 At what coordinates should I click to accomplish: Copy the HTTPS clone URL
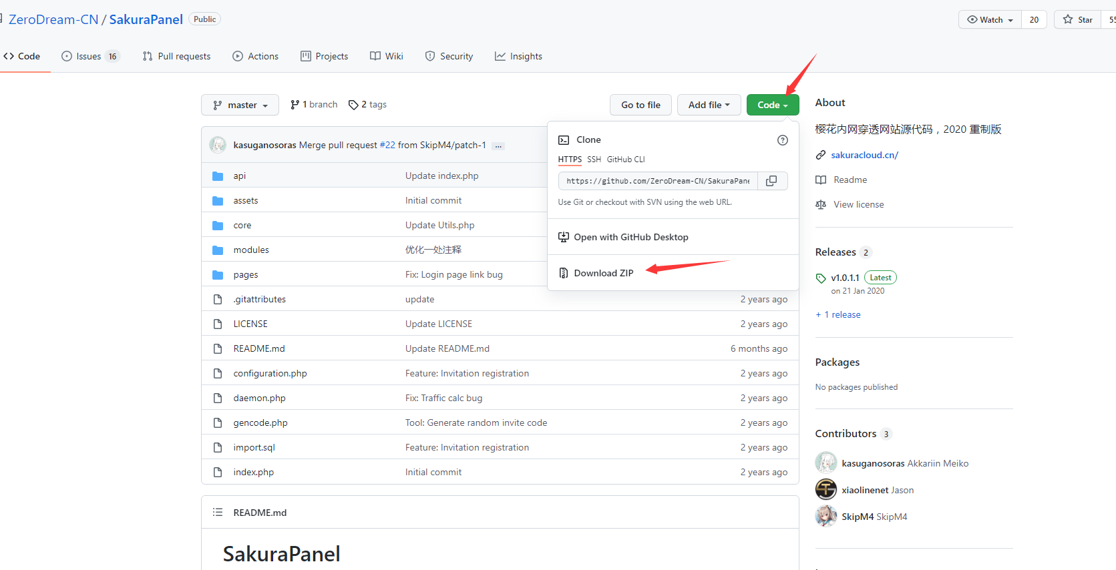(772, 181)
